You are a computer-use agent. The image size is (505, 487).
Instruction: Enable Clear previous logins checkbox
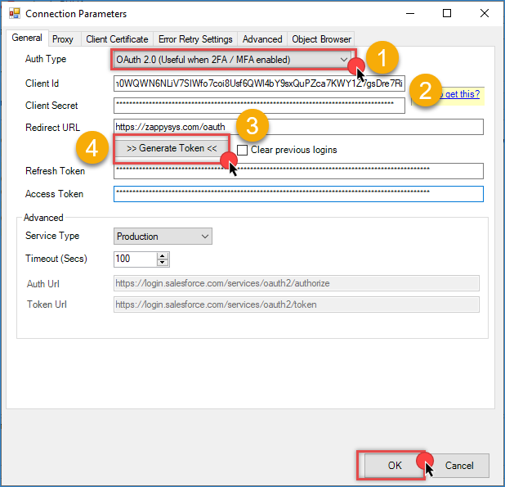point(243,150)
